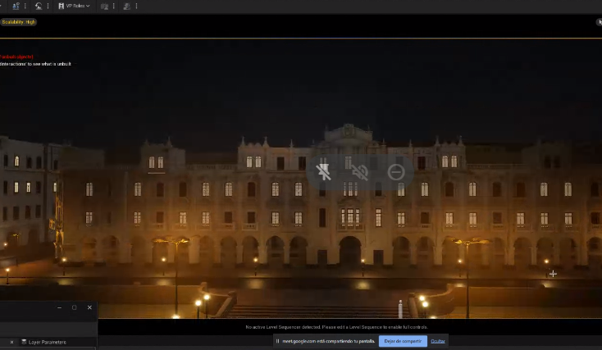Click the icon right of the camera group
The height and width of the screenshot is (350, 602).
126,6
